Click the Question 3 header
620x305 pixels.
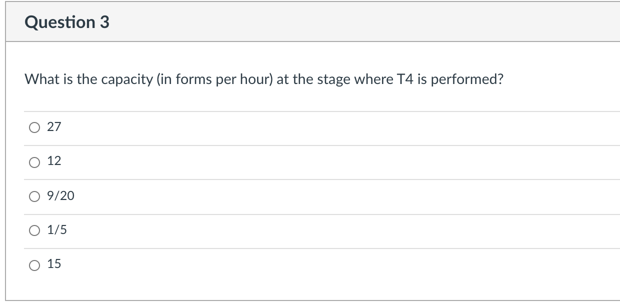click(67, 22)
